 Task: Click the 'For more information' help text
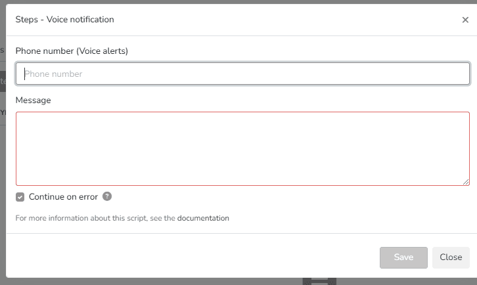click(x=96, y=218)
